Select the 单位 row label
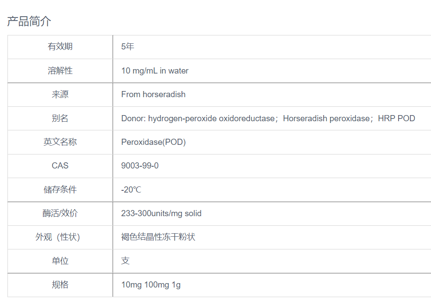Screen dimensions: 431x298 (60, 261)
